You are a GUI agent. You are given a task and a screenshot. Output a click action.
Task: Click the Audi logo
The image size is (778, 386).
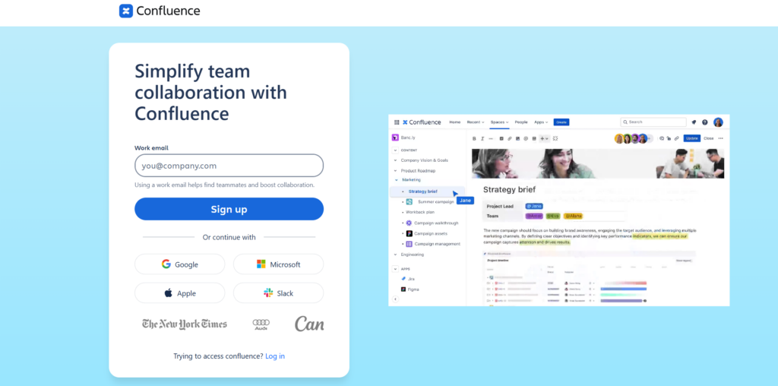coord(261,324)
